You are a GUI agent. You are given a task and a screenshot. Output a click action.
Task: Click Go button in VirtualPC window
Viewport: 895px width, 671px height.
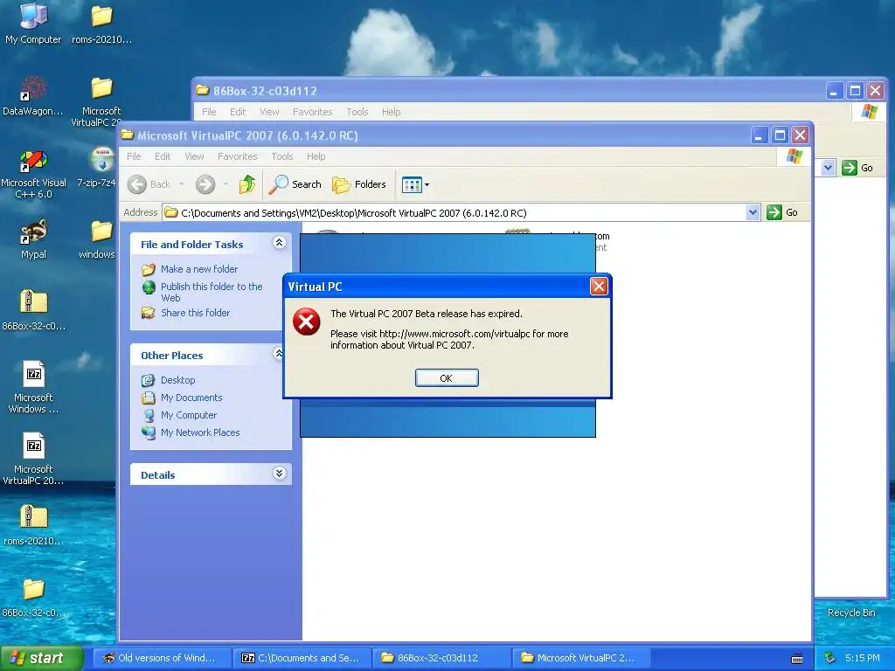782,212
